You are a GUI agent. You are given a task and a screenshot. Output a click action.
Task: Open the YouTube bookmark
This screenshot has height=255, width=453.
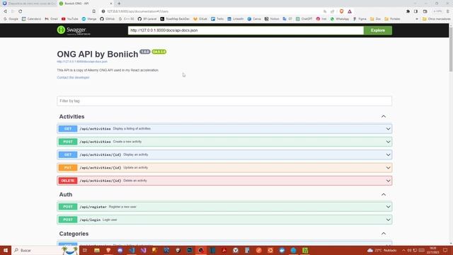click(69, 19)
